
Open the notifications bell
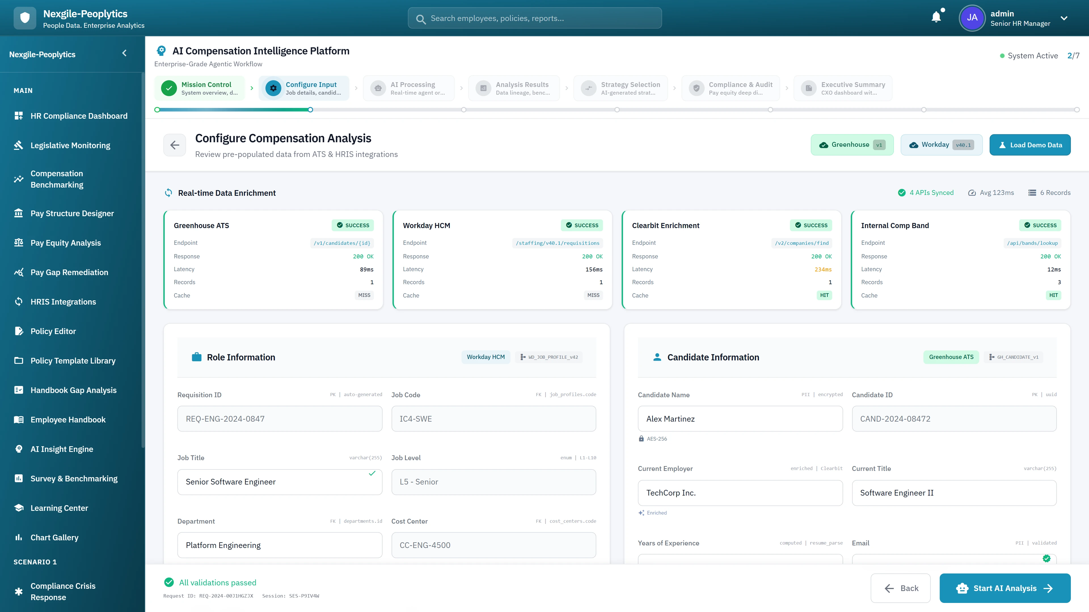click(x=936, y=17)
